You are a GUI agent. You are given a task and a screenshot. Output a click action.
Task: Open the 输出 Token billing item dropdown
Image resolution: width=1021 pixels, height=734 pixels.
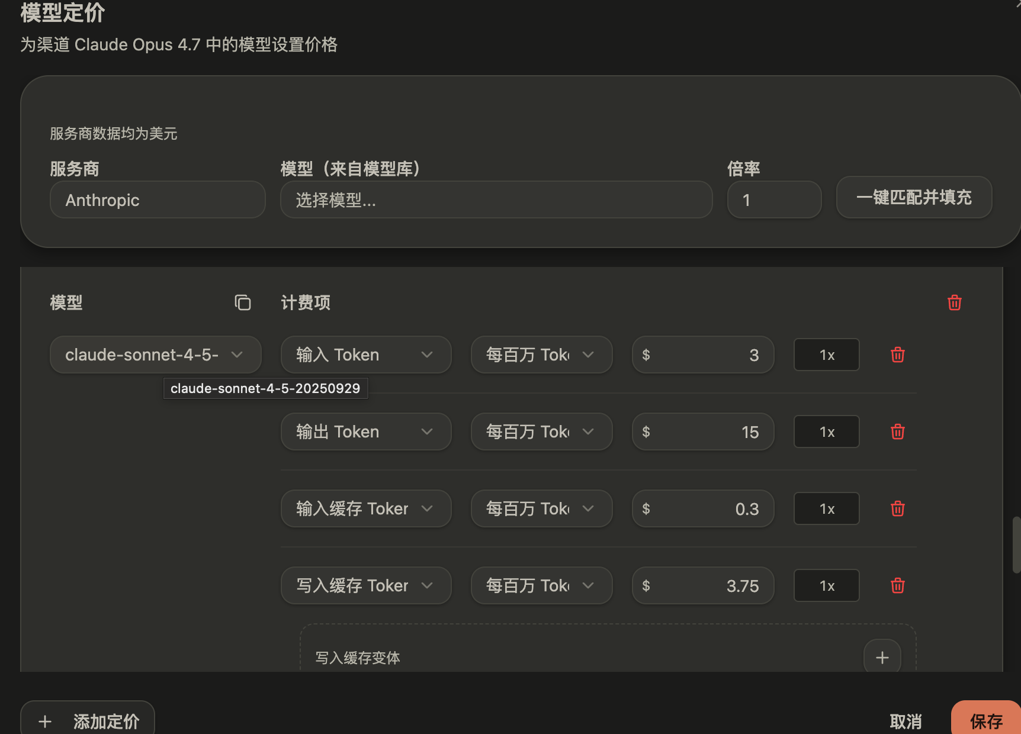click(x=366, y=432)
